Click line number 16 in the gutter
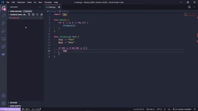 click(x=49, y=51)
